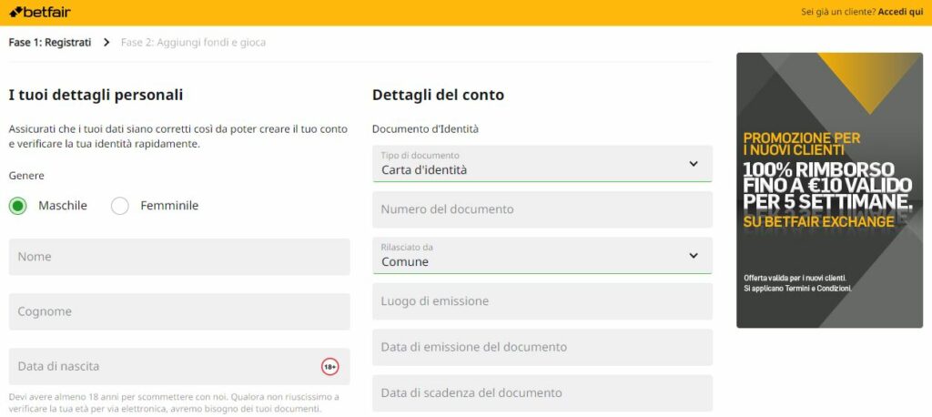This screenshot has height=417, width=932.
Task: Follow the Accedi qui login link
Action: (900, 12)
